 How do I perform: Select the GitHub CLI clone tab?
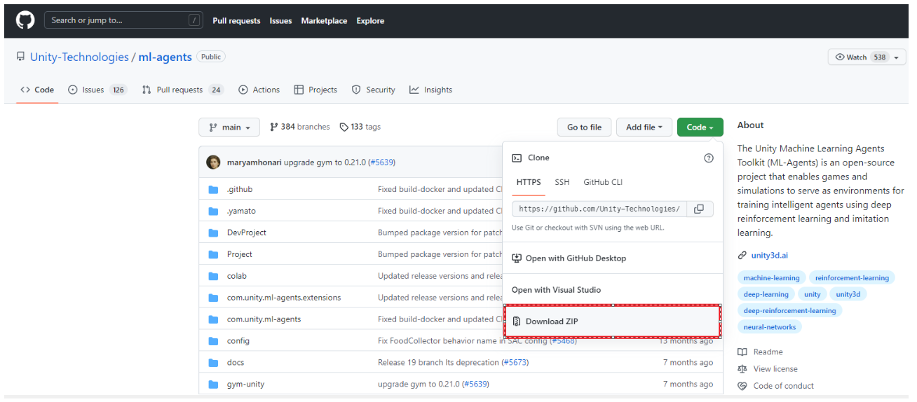[x=603, y=182]
